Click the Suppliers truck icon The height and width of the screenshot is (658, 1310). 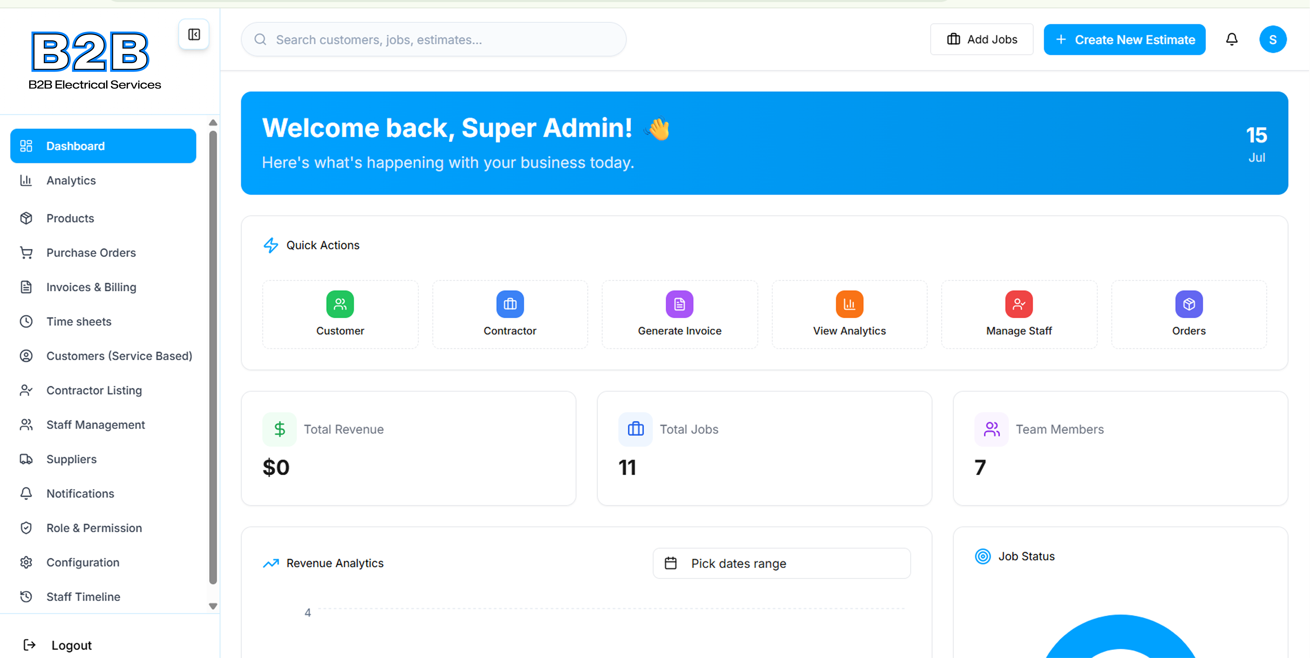coord(26,459)
